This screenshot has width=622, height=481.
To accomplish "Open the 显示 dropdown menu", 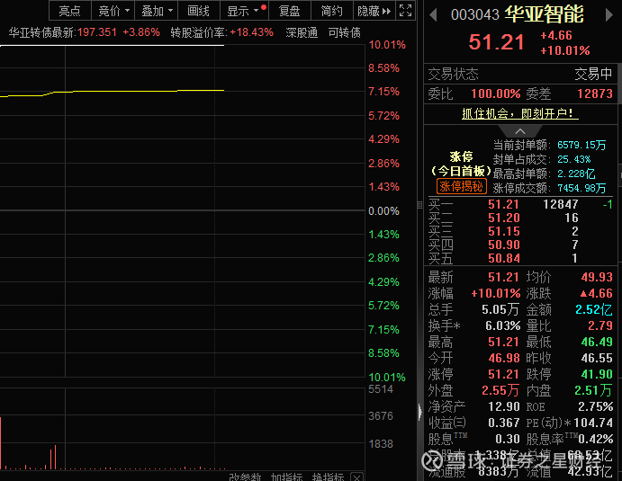I will pos(244,11).
